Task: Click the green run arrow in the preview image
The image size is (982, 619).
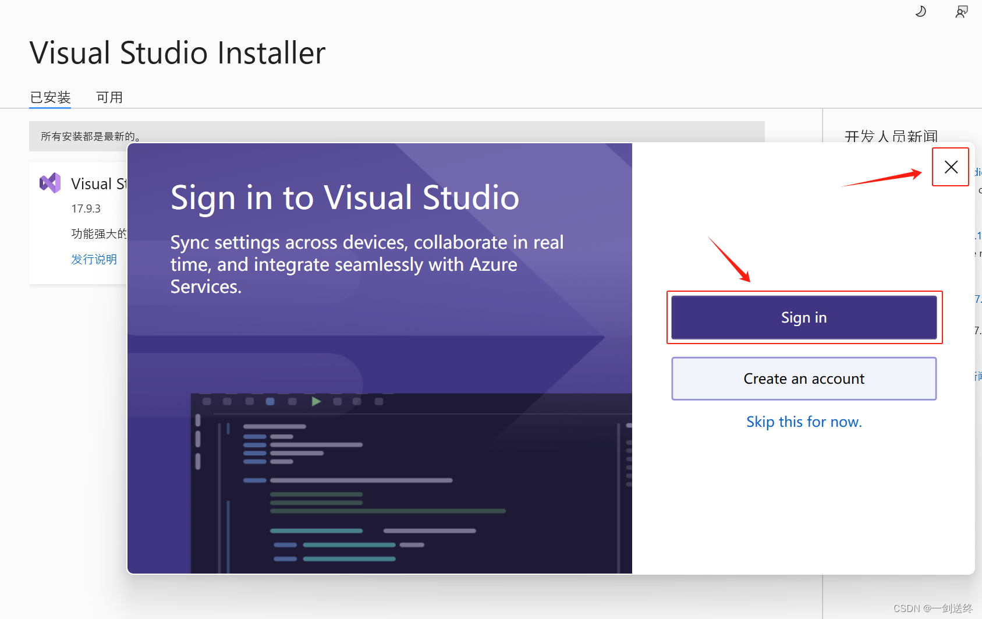Action: (315, 401)
